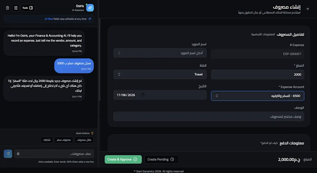This screenshot has height=173, width=317.
Task: Click the chat panel scrollbar
Action: 99,59
